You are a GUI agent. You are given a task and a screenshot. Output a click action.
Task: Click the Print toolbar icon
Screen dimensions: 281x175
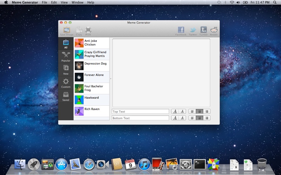[88, 31]
